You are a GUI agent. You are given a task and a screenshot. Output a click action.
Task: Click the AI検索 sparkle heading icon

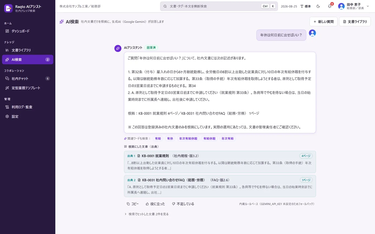click(62, 22)
